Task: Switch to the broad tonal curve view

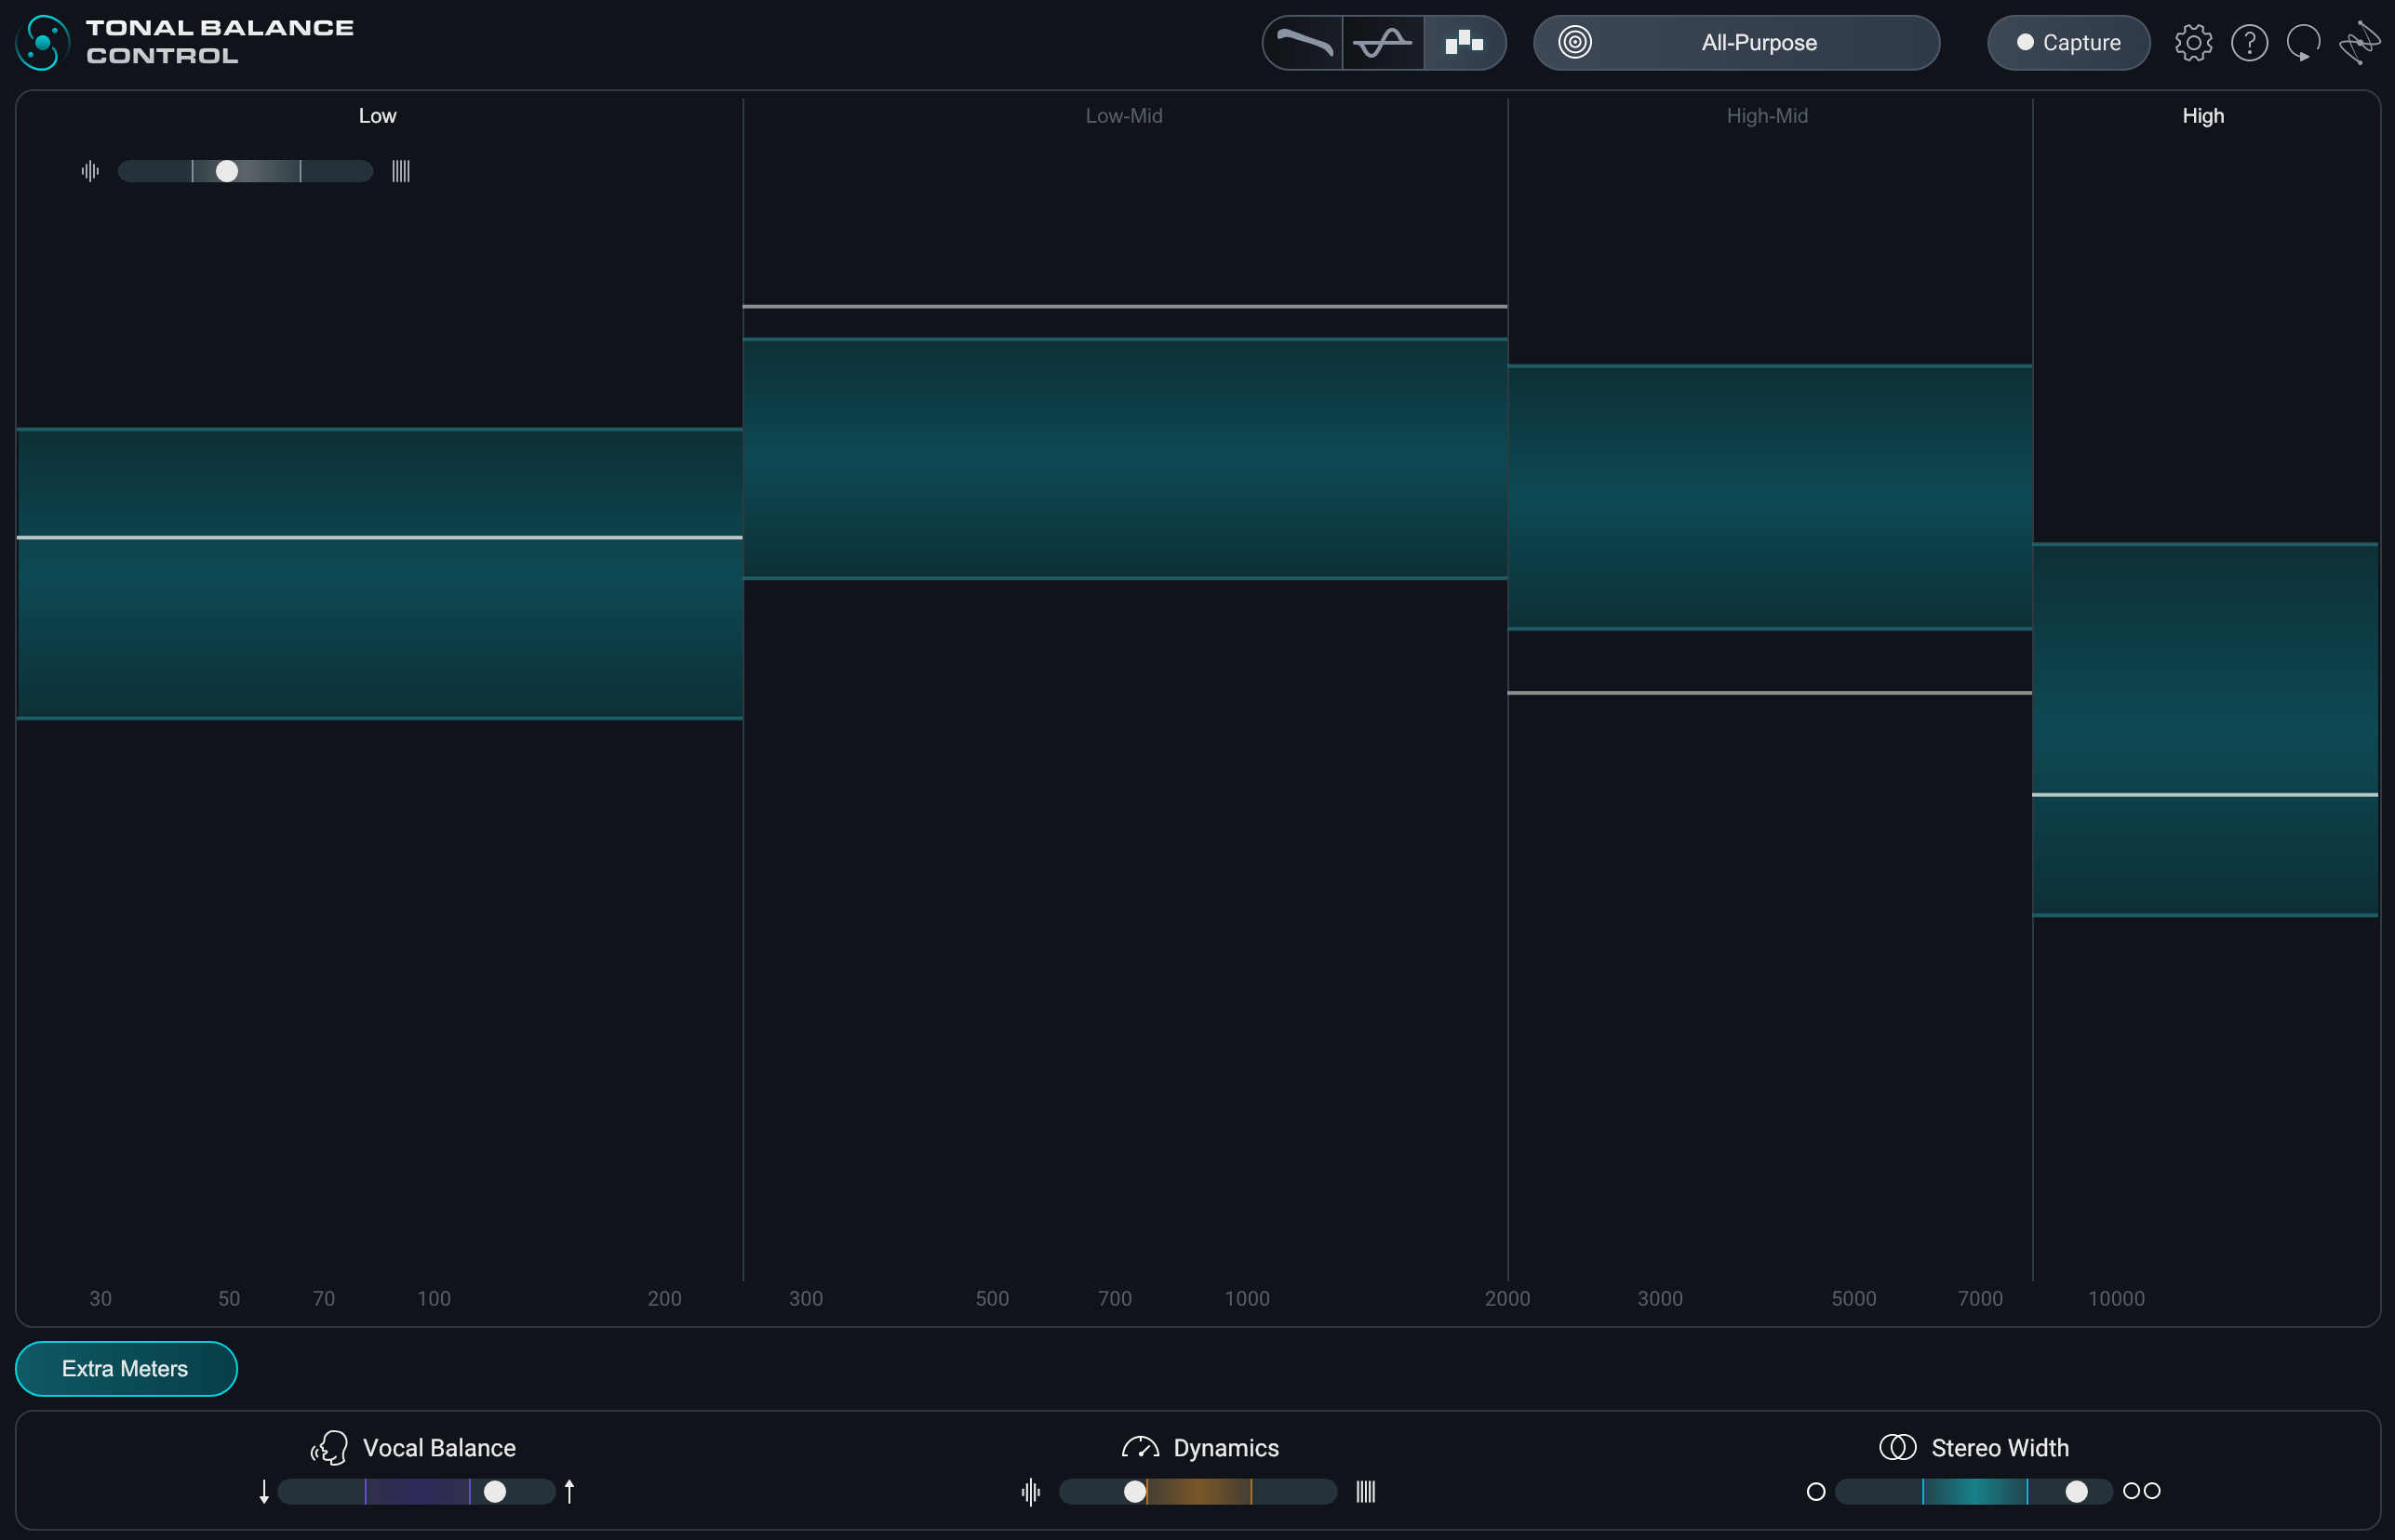Action: pos(1304,43)
